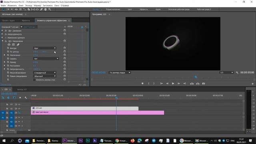Open Windows Start menu
The width and height of the screenshot is (256, 144).
click(x=4, y=140)
